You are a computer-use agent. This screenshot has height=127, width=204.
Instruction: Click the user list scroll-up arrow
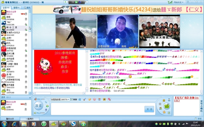pyautogui.click(x=30, y=11)
